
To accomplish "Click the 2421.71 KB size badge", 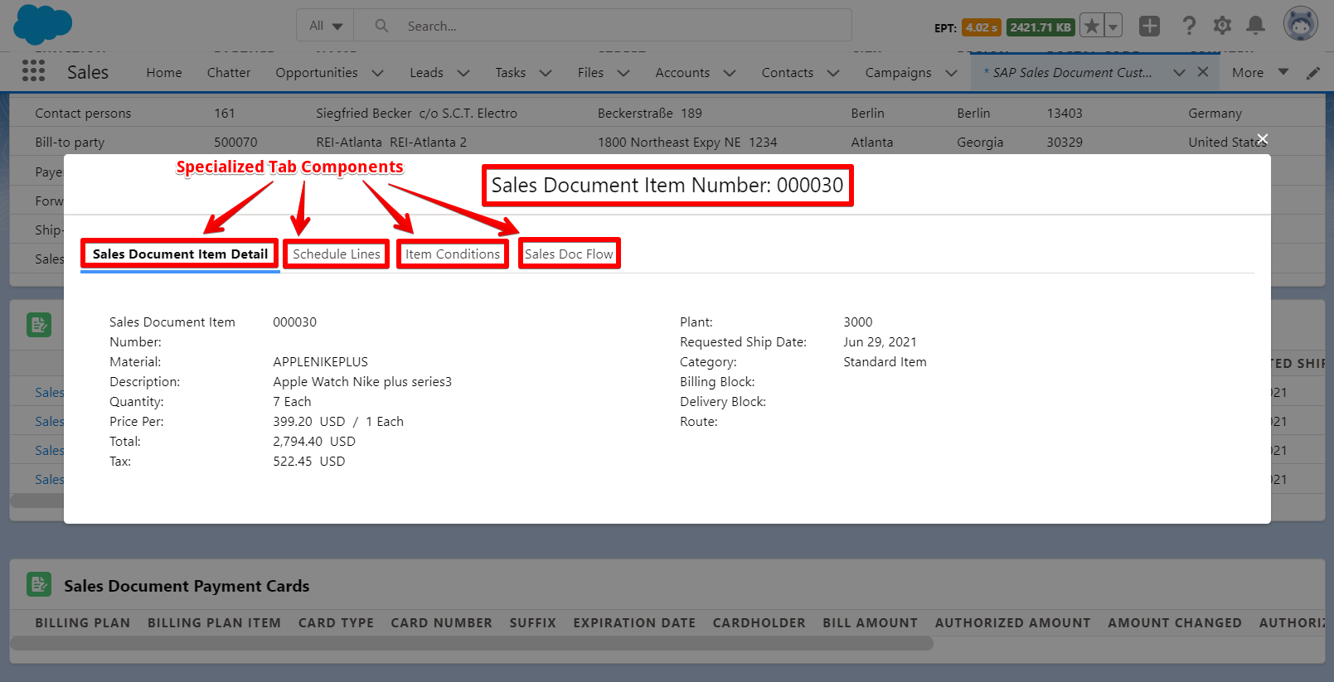I will [x=1041, y=27].
